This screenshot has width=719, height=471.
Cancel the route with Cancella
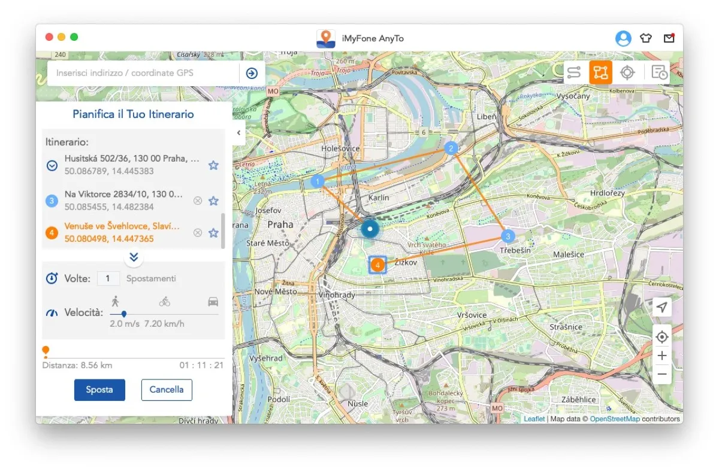pyautogui.click(x=166, y=390)
